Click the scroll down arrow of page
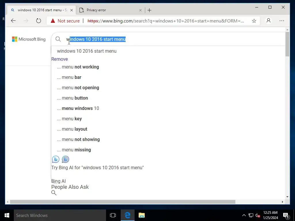 [287, 197]
